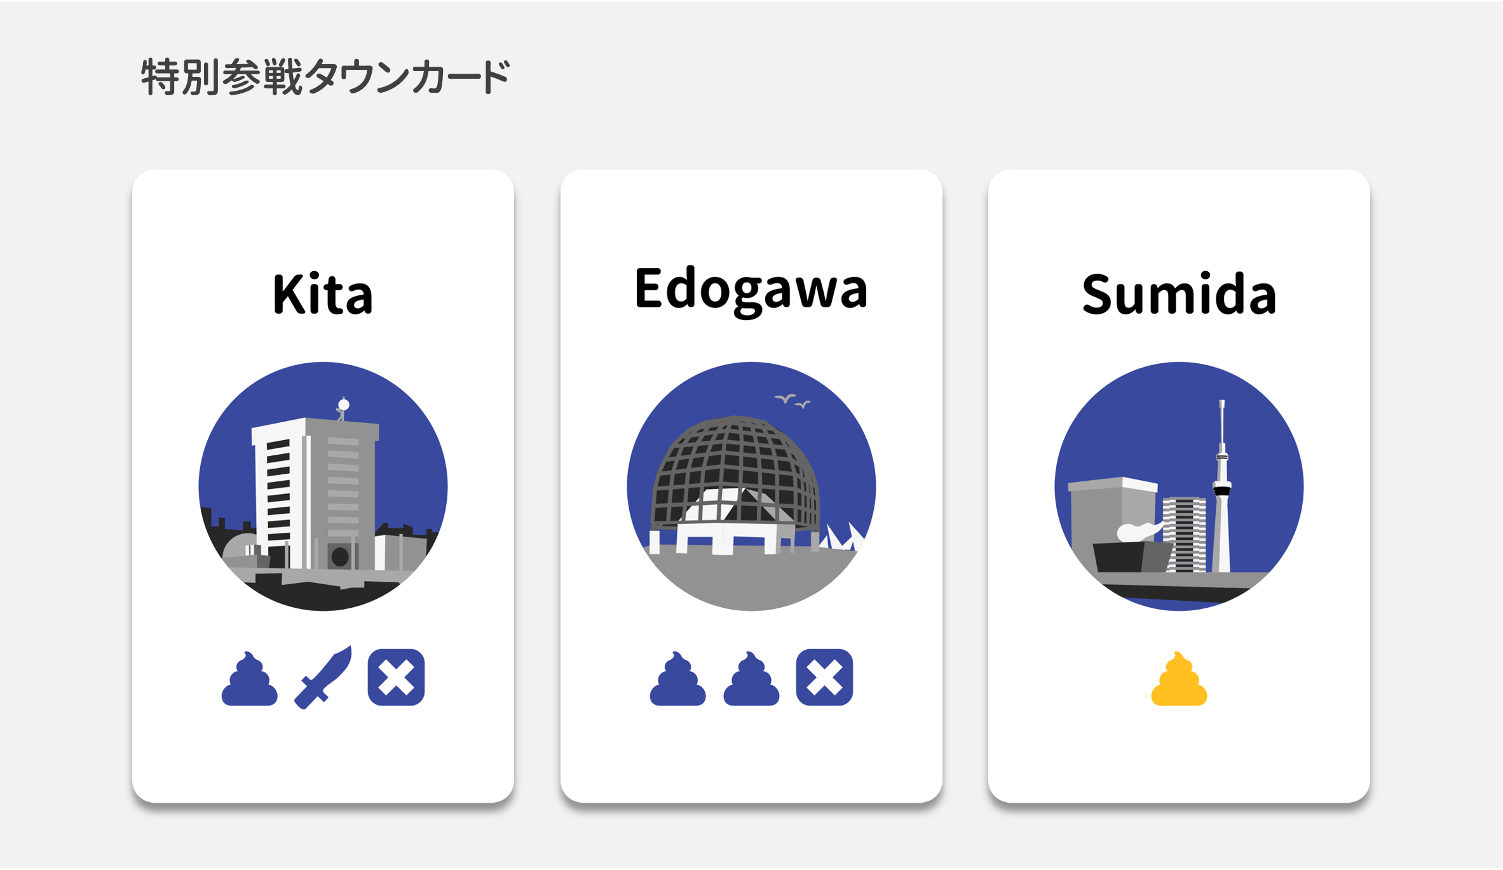Click the leftmost poop icon on Edogawa card
Viewport: 1503px width, 870px height.
pos(677,679)
